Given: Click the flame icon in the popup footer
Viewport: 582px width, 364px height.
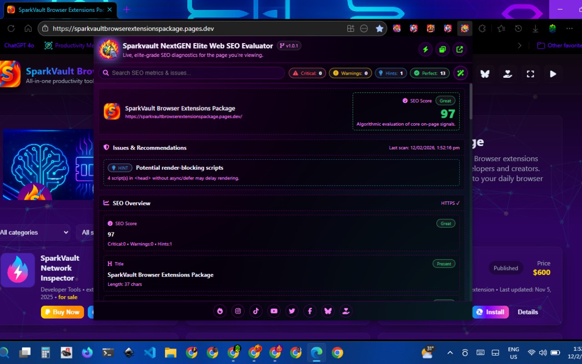Looking at the screenshot, I should (x=220, y=311).
